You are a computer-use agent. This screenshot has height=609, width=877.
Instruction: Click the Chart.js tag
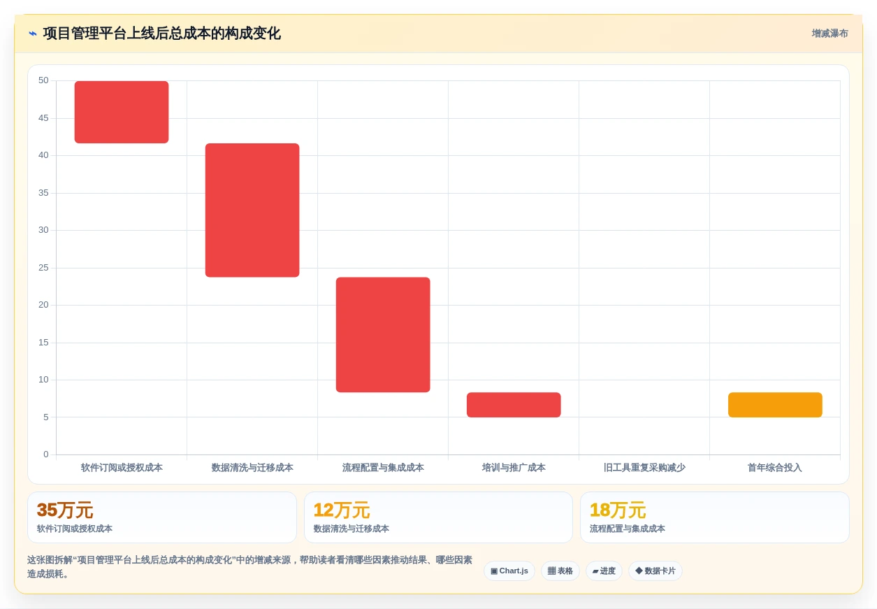[509, 571]
